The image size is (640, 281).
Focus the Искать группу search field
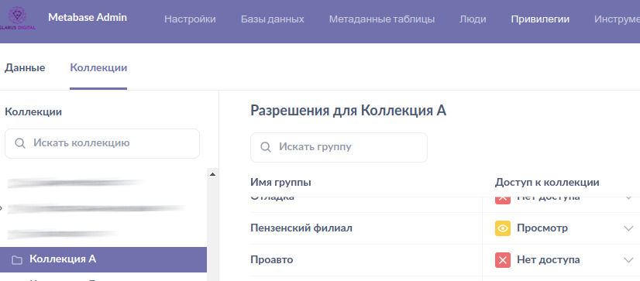339,147
